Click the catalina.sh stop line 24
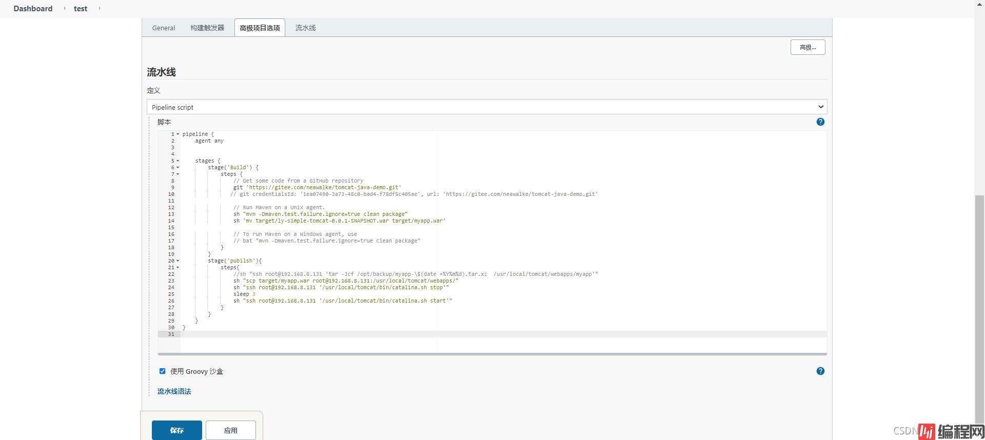Viewport: 985px width, 440px height. point(341,288)
